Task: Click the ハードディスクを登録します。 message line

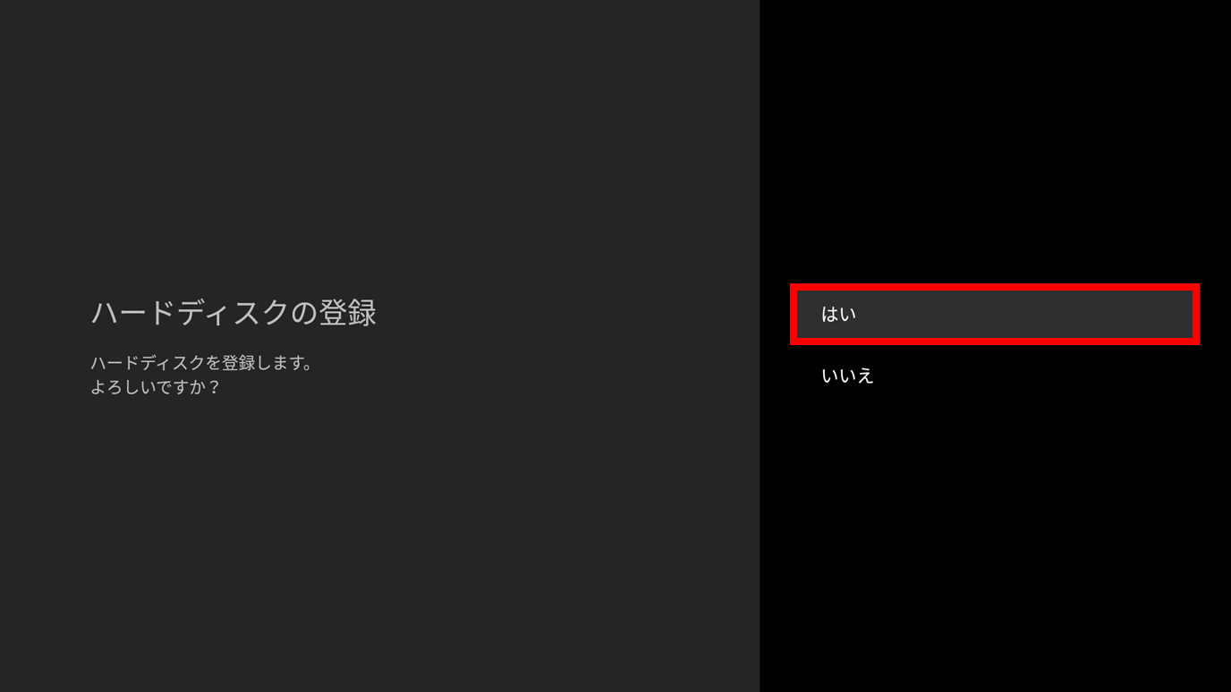Action: [x=202, y=363]
